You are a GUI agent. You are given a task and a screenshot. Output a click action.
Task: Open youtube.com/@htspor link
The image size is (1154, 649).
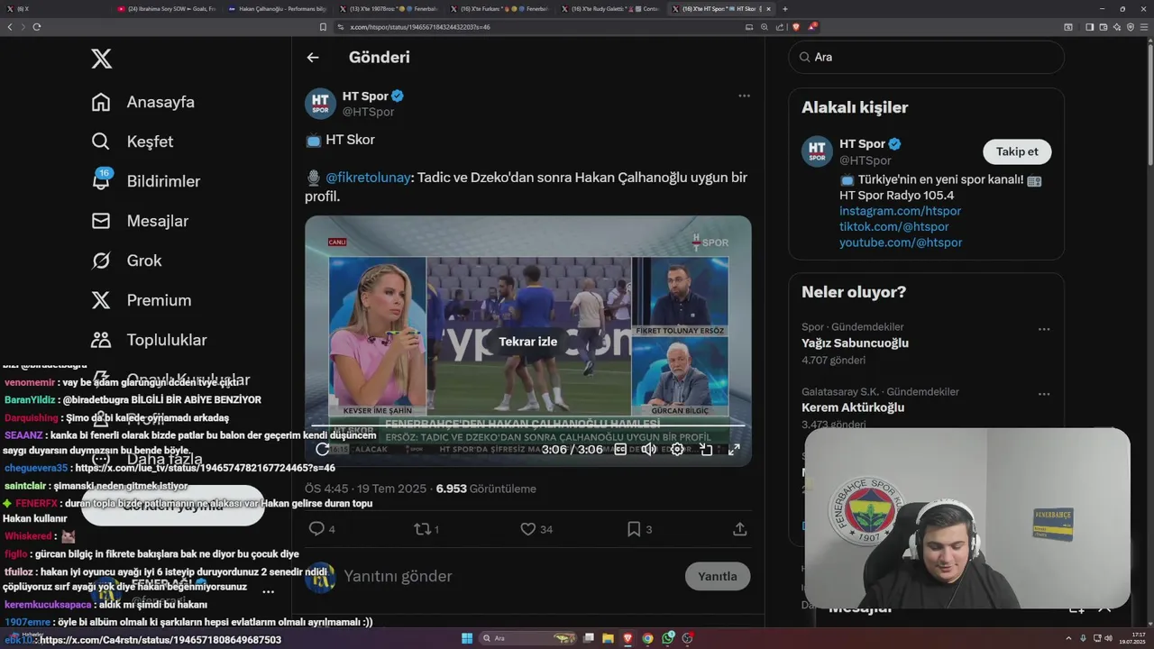coord(901,242)
